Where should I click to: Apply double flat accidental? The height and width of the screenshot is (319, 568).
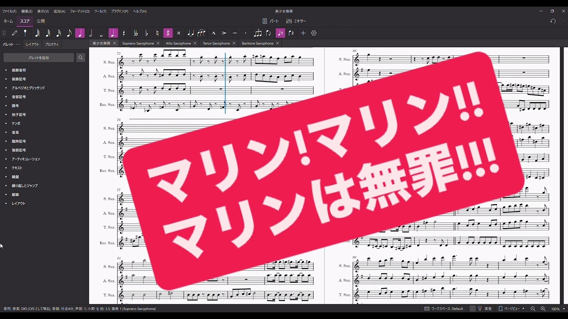tap(136, 33)
